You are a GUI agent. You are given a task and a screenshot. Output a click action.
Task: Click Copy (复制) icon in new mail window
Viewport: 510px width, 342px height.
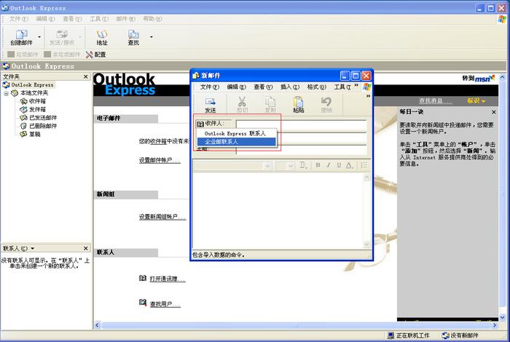click(270, 105)
